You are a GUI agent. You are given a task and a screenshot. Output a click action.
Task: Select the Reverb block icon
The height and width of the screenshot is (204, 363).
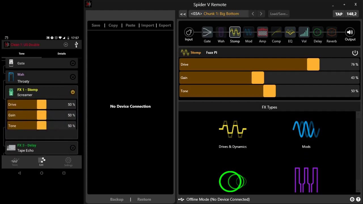click(332, 32)
